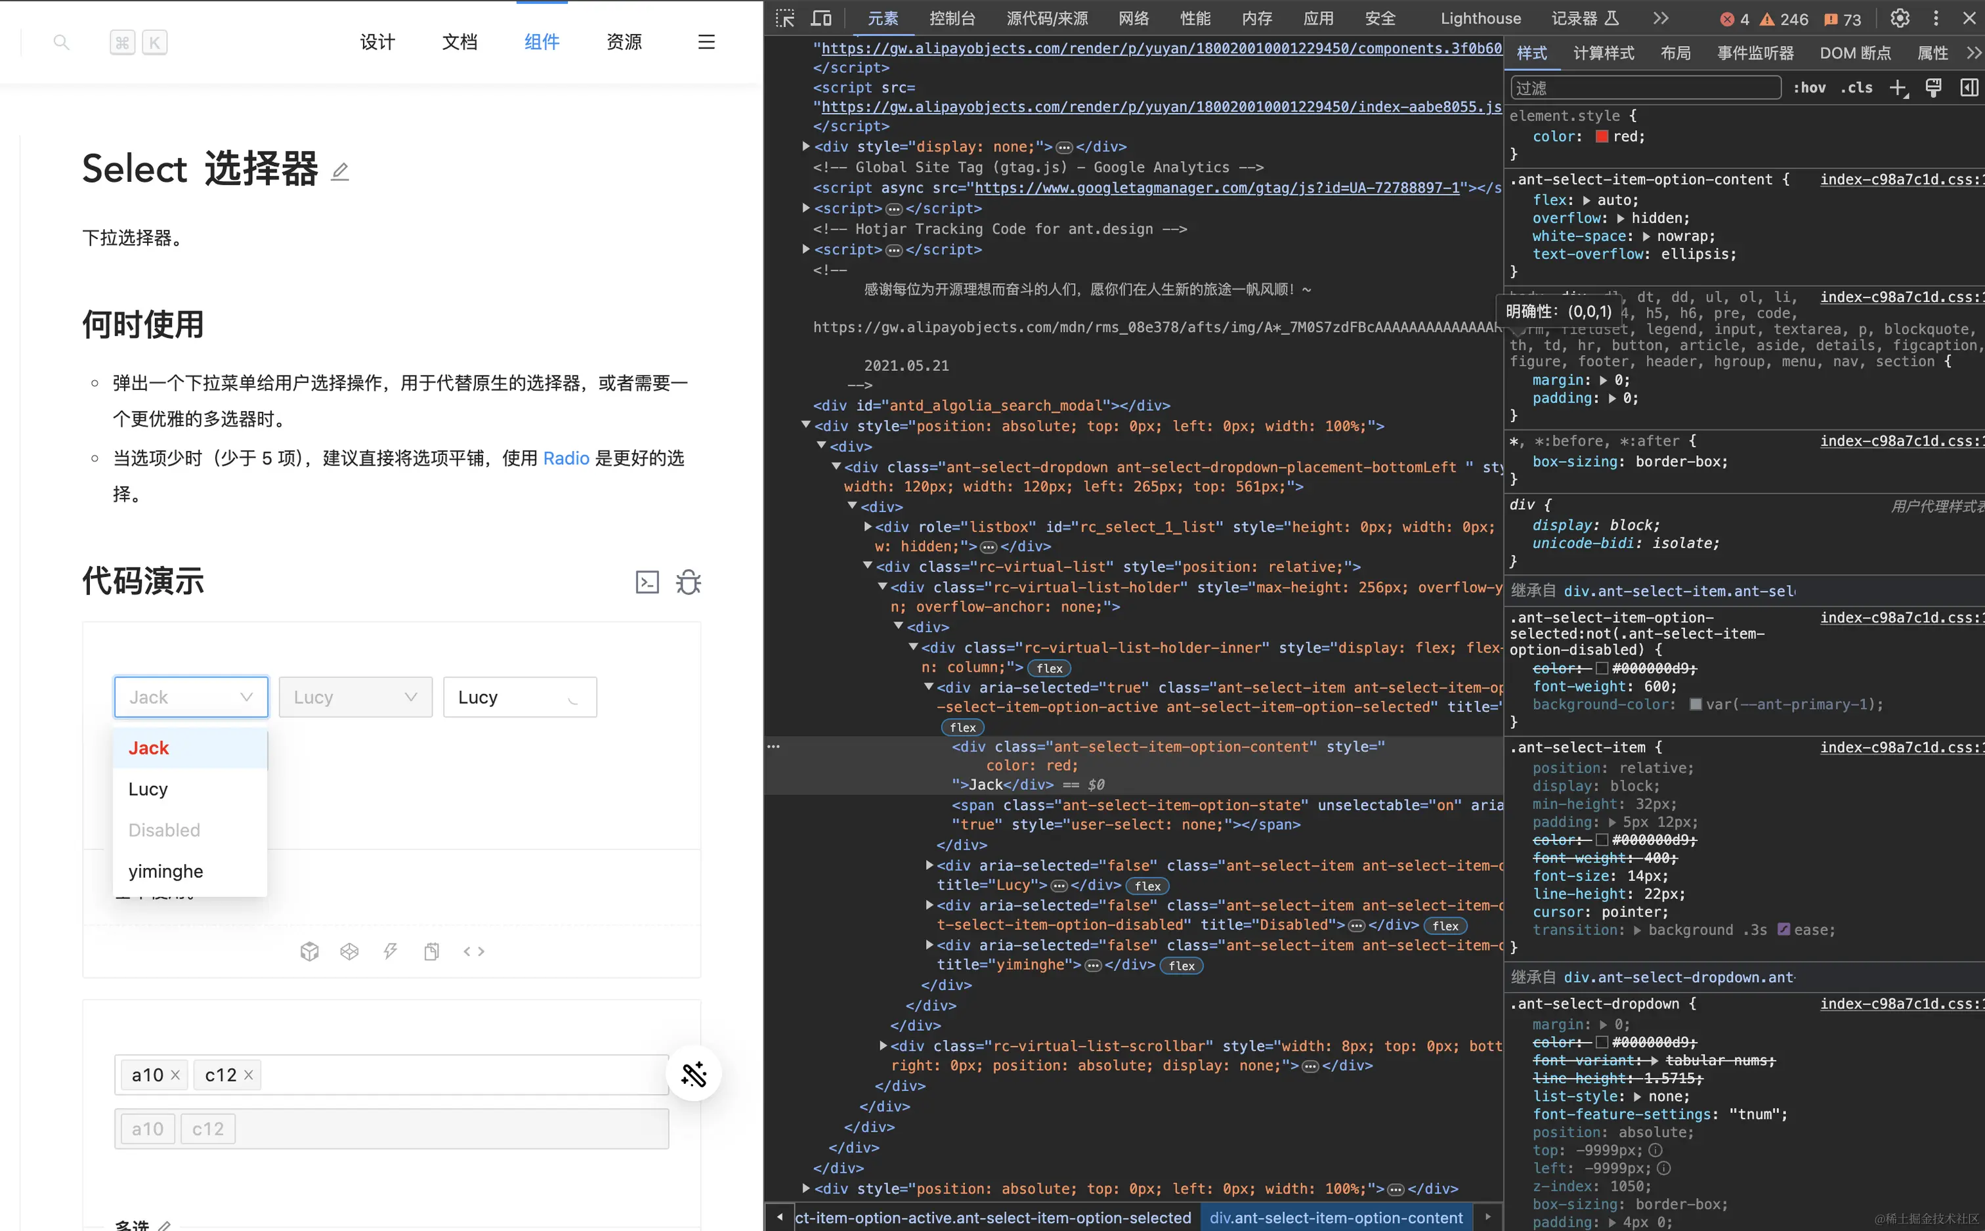Select 文档 in site navigation
This screenshot has height=1231, width=1985.
460,41
